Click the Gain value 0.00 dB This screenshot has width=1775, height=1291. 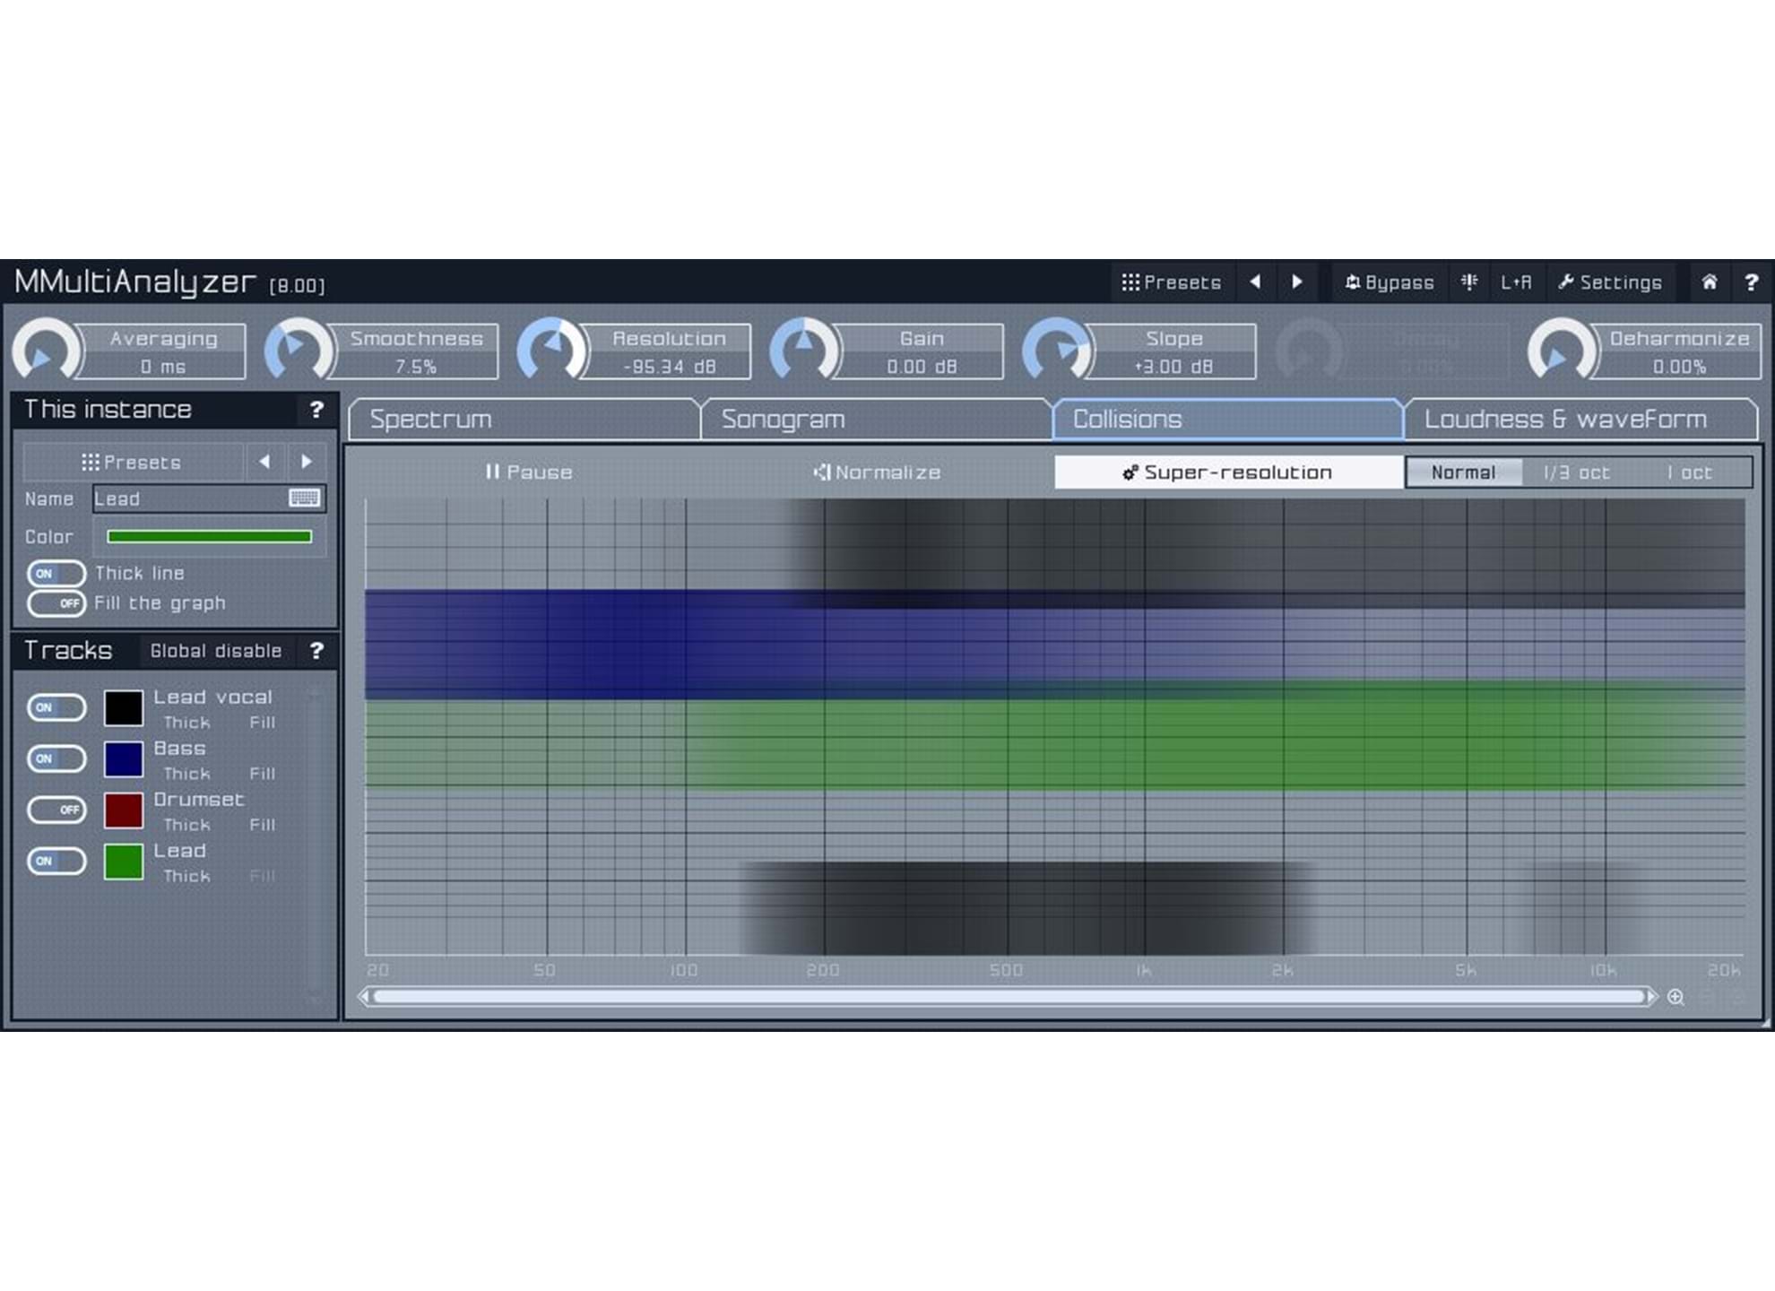pyautogui.click(x=922, y=367)
